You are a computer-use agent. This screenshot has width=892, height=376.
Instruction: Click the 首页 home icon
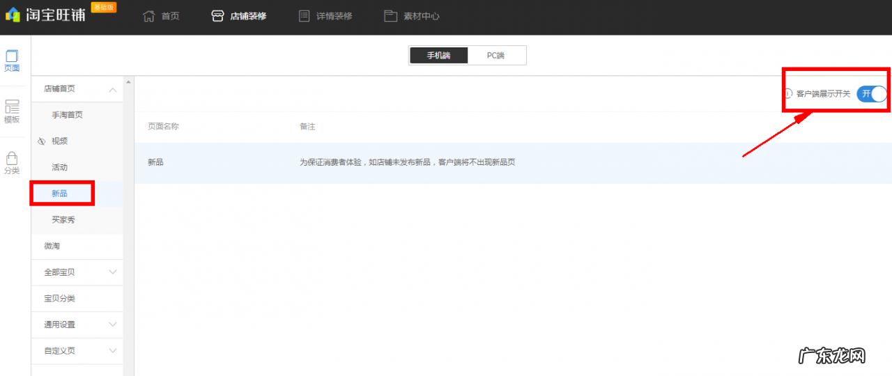click(148, 16)
